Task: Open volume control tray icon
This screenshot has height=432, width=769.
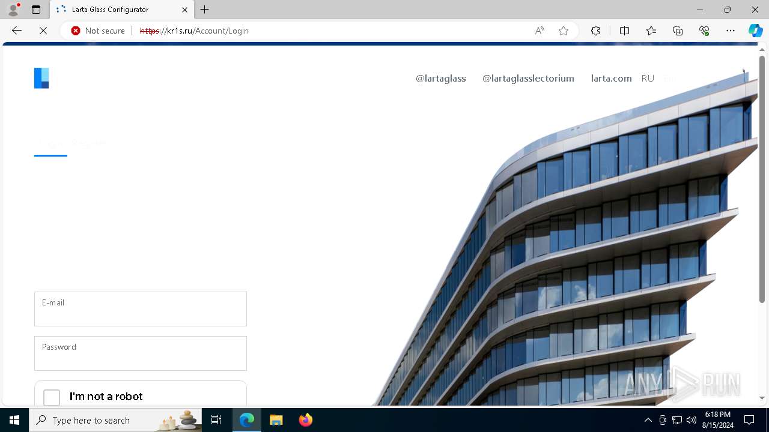Action: (691, 420)
